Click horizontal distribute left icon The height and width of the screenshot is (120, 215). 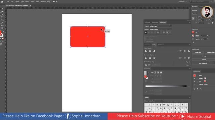point(180,58)
